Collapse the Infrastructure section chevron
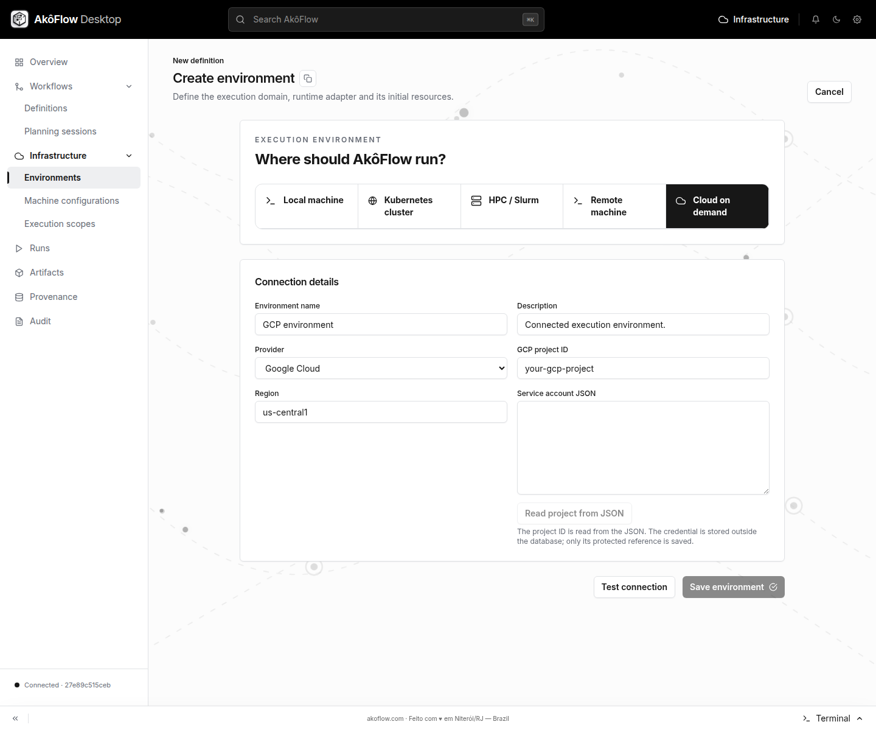The image size is (876, 730). (x=129, y=156)
